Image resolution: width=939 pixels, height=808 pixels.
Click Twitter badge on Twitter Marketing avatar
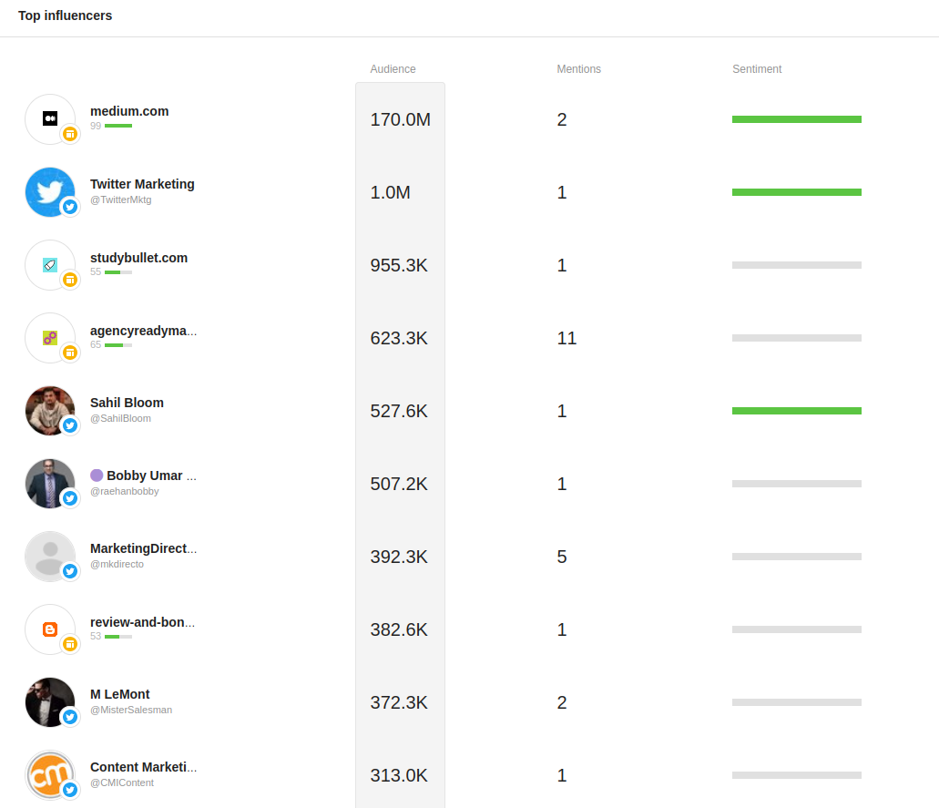tap(70, 207)
